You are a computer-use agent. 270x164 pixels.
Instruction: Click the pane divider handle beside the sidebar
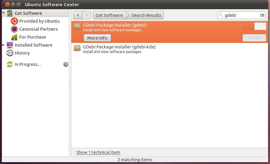[70, 83]
